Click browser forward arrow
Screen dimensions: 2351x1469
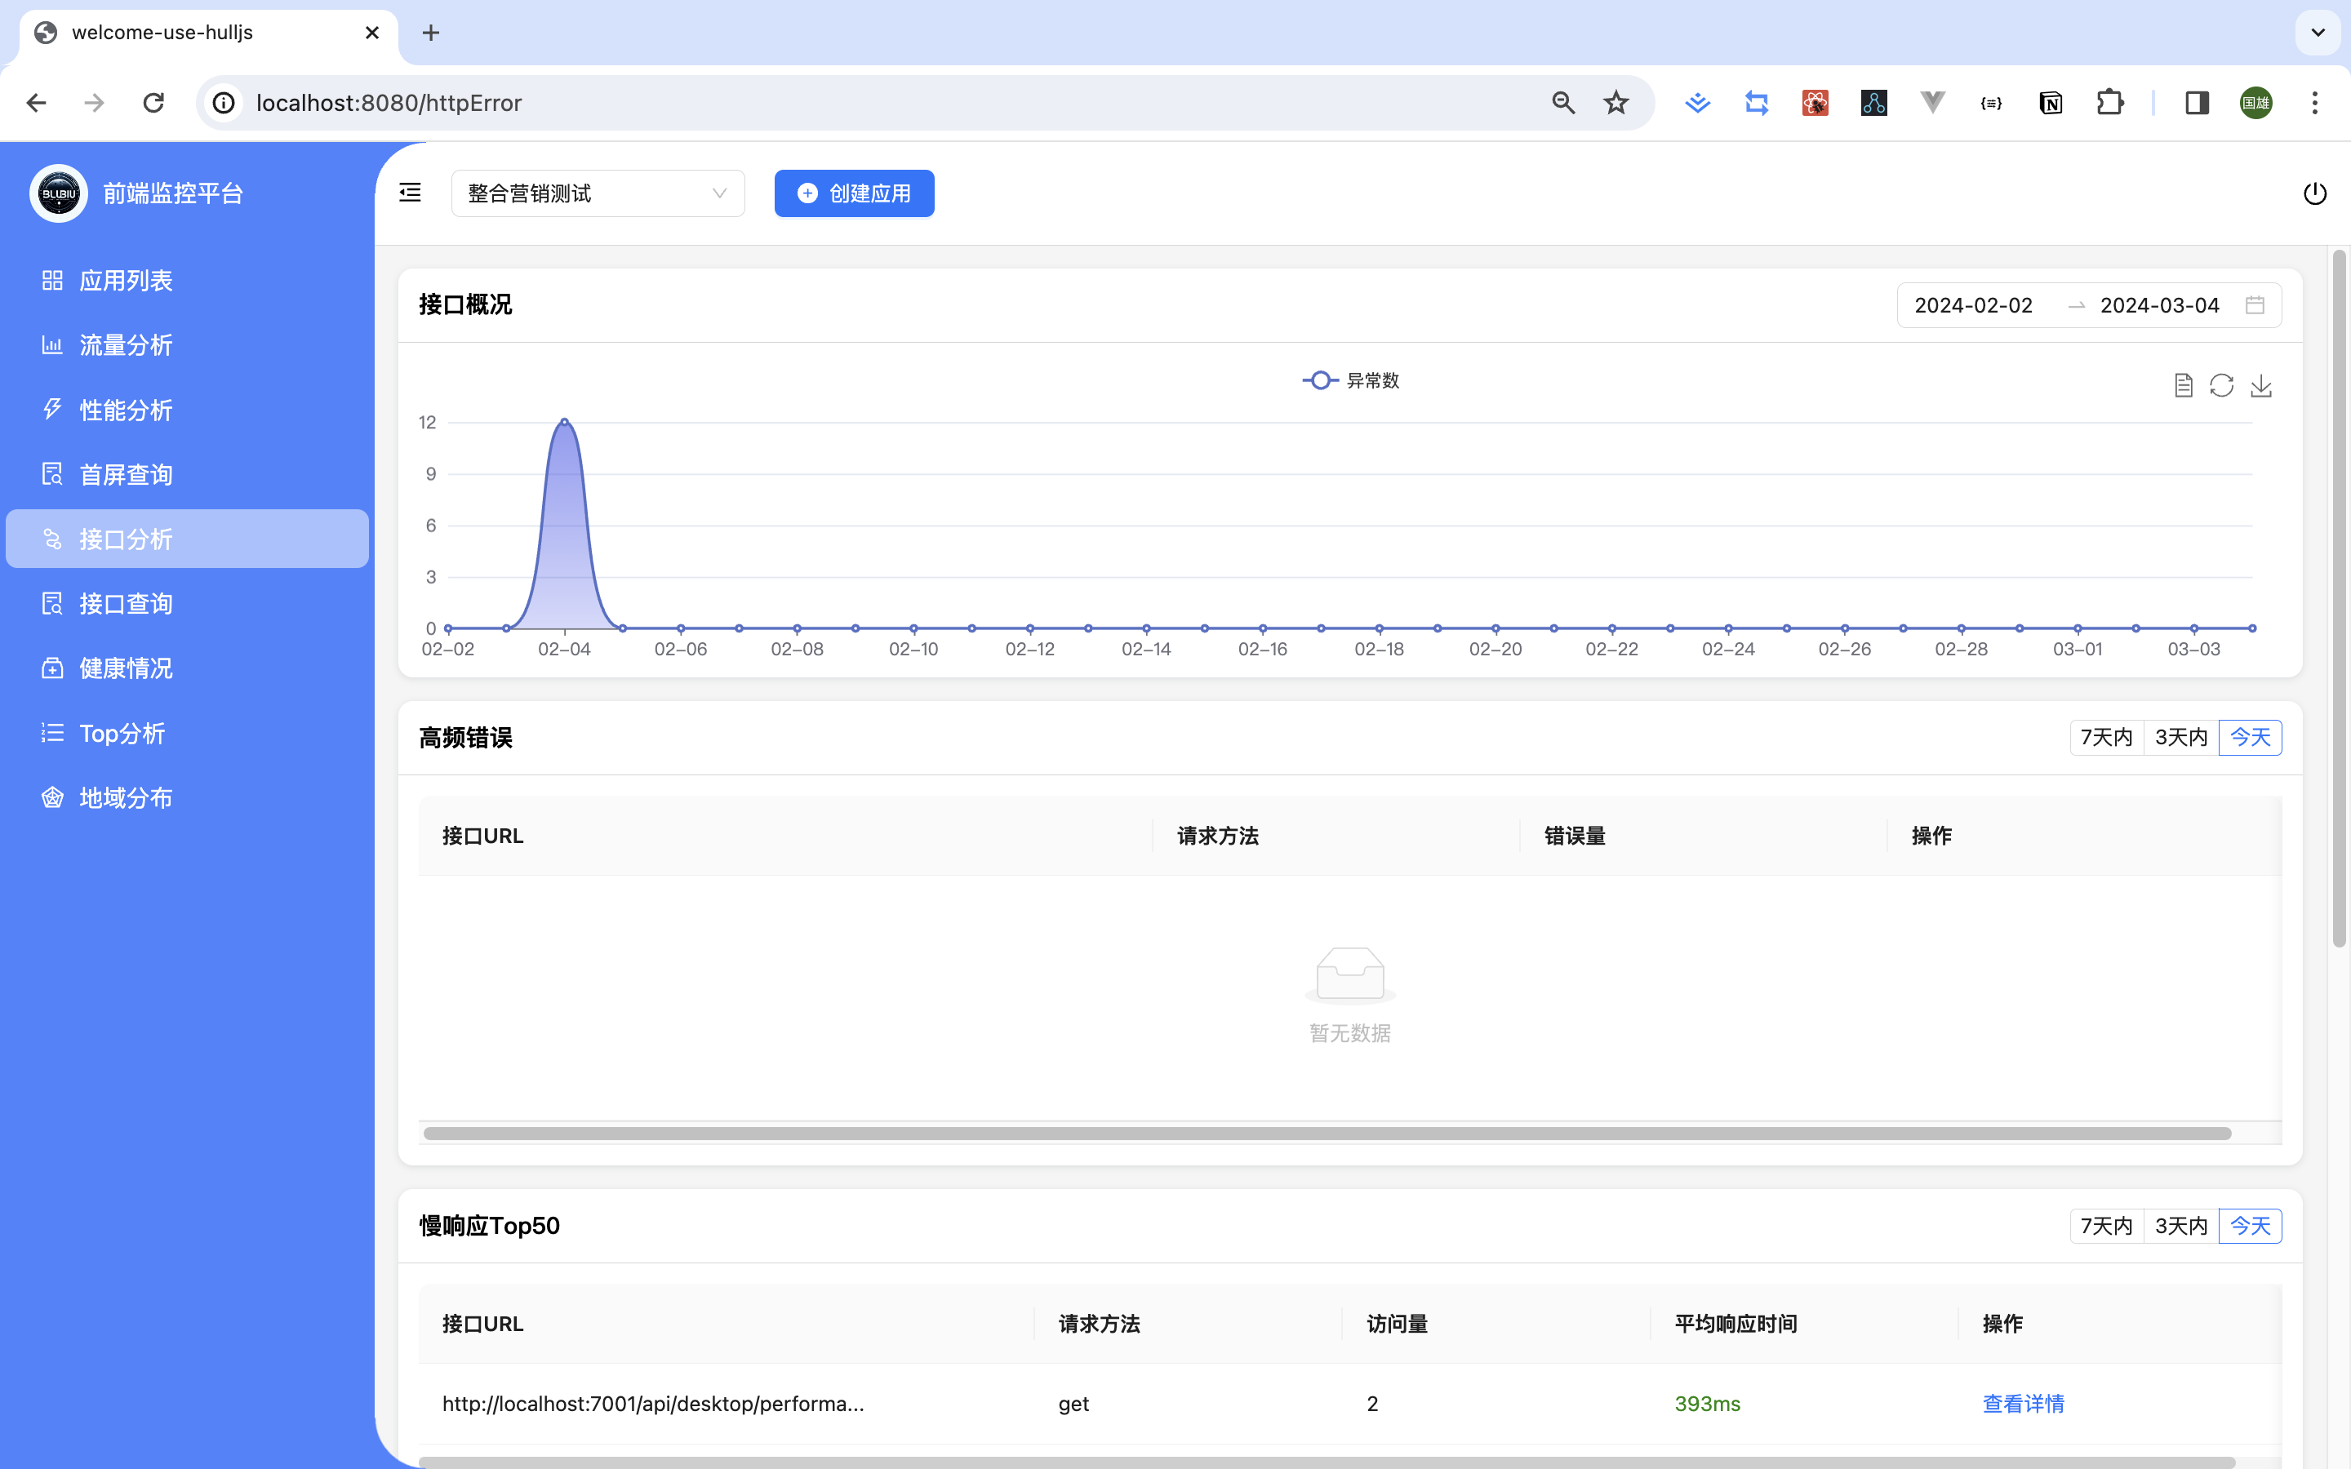(x=94, y=103)
